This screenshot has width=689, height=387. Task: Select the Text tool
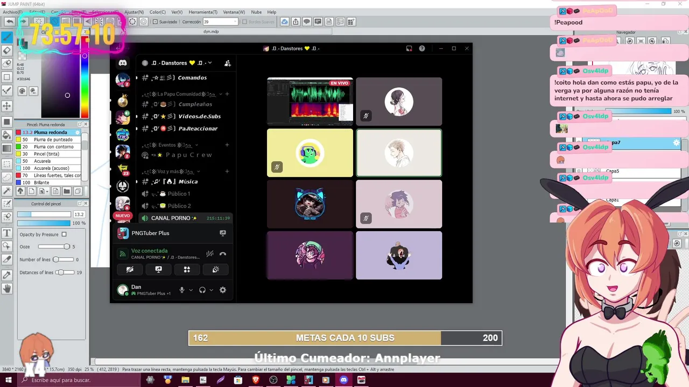[7, 233]
